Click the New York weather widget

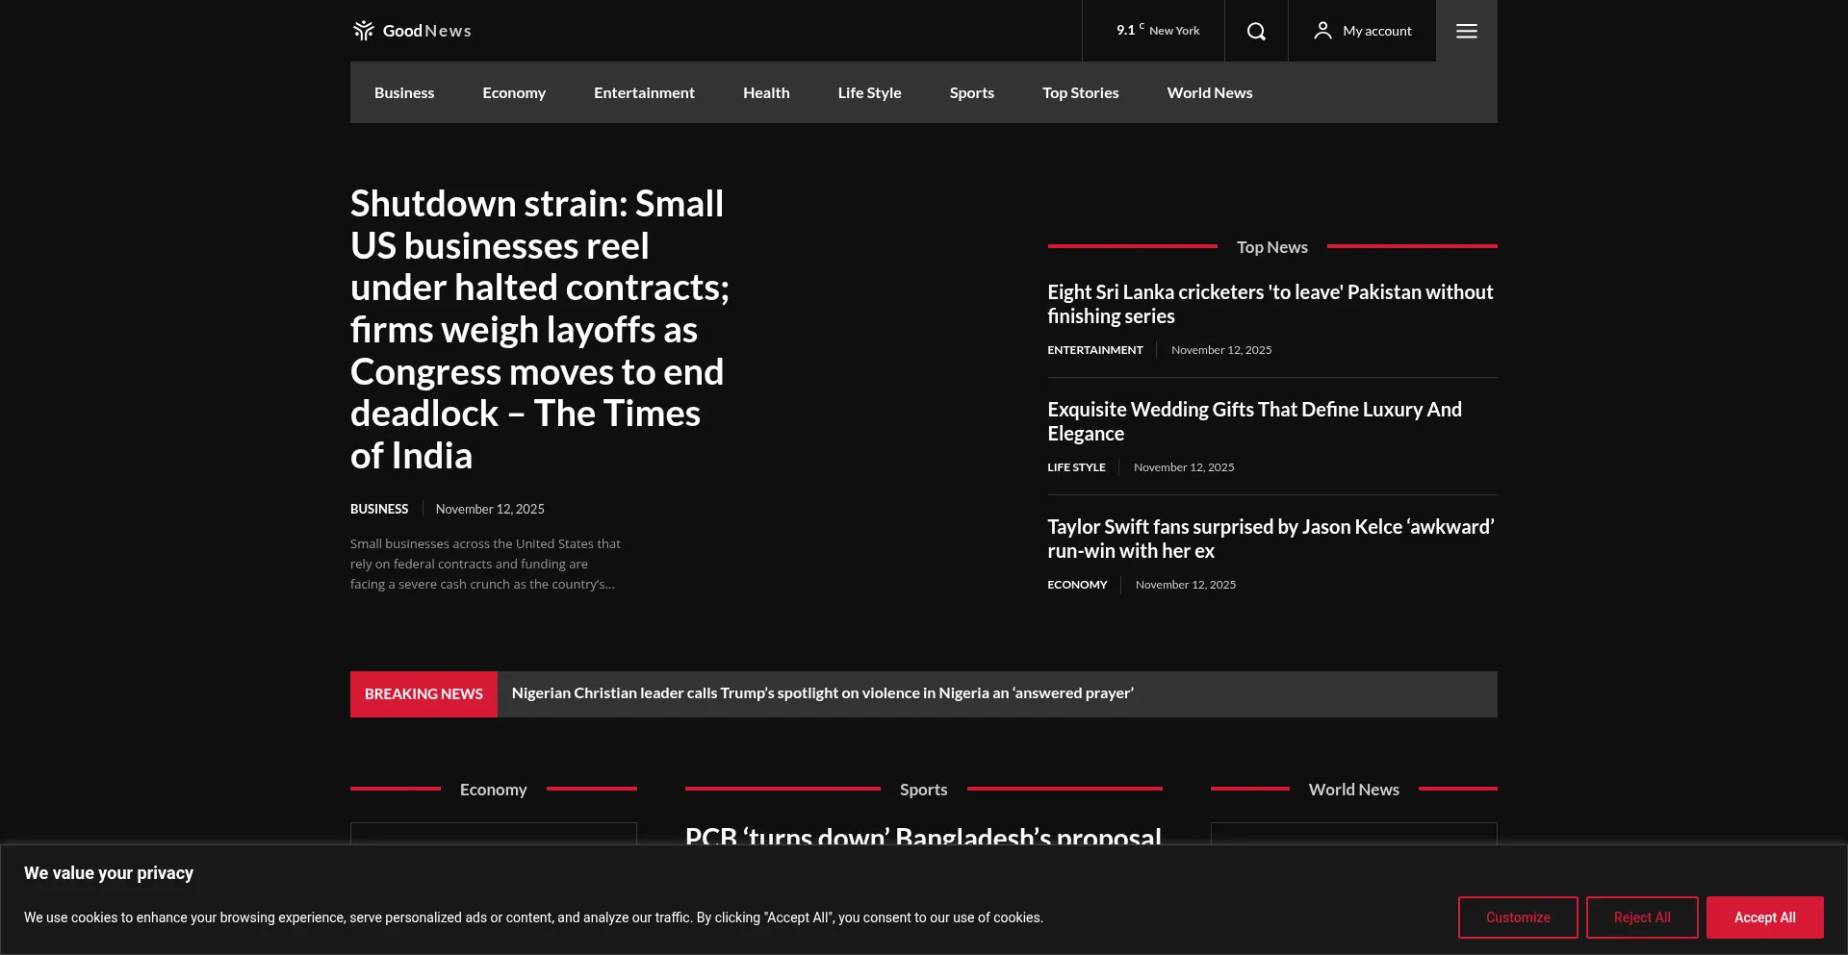[1158, 31]
